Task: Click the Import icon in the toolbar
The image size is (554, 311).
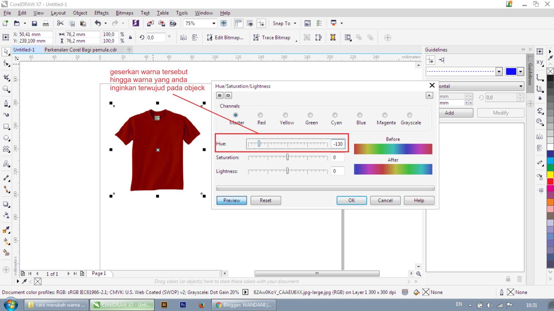Action: (150, 23)
